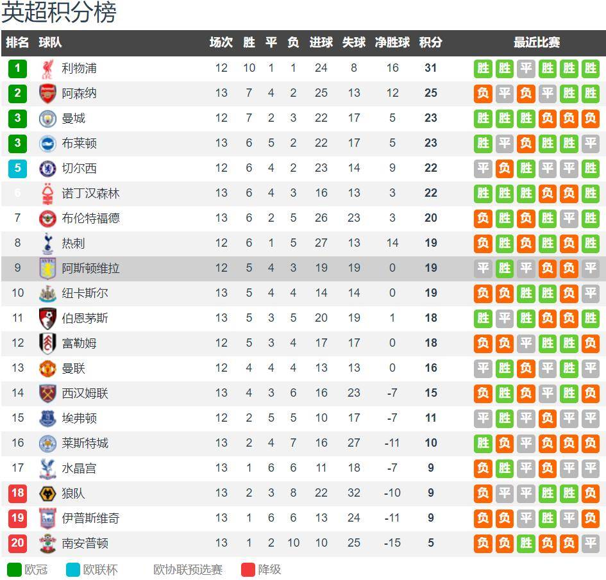Screen dimensions: 606x580
Task: Open the 布伦特福德 team link
Action: pos(91,219)
